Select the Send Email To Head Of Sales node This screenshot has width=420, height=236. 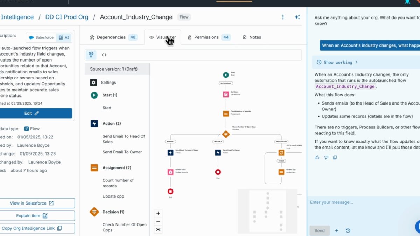tap(170, 152)
